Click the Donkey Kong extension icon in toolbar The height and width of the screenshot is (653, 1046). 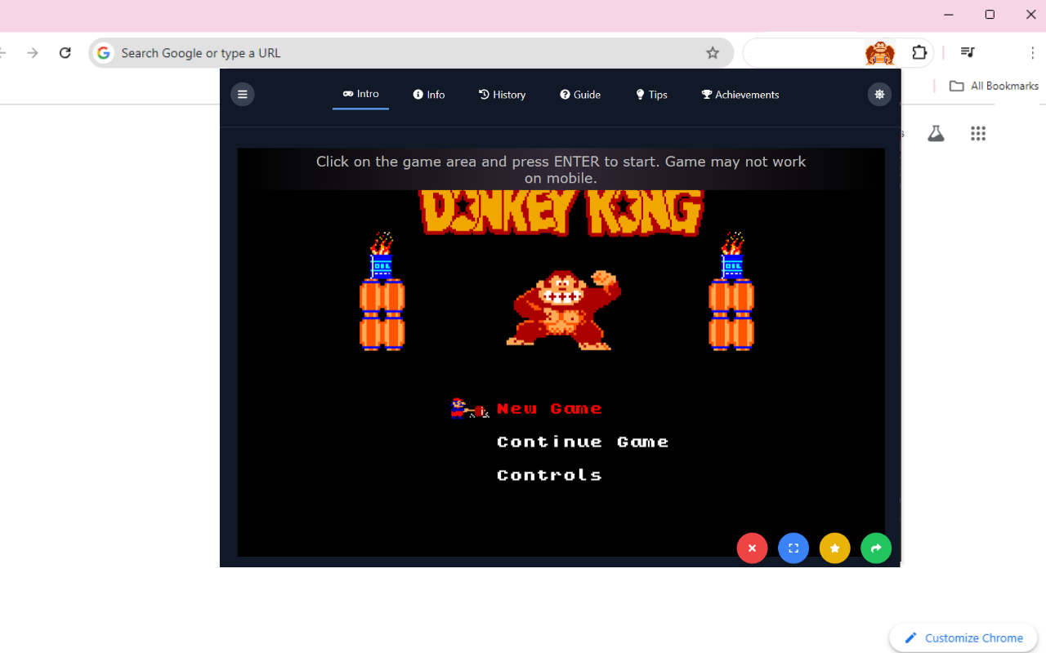879,52
